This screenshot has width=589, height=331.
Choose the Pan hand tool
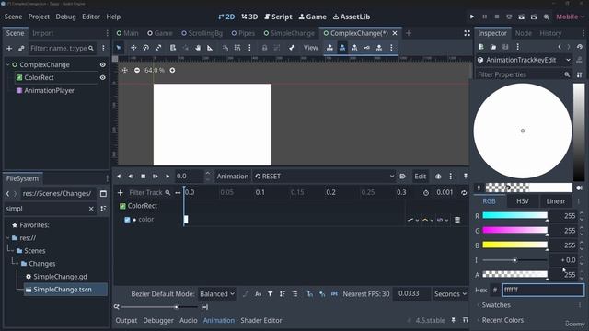198,48
